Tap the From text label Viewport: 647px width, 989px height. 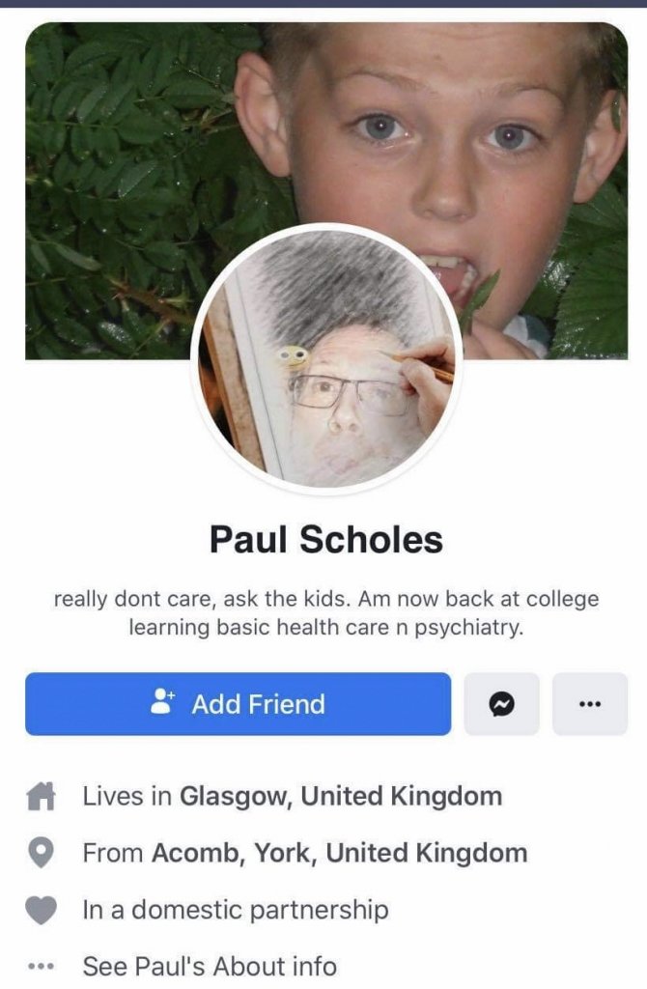pos(113,853)
